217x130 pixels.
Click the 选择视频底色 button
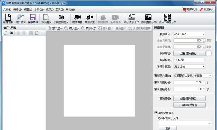[189, 53]
